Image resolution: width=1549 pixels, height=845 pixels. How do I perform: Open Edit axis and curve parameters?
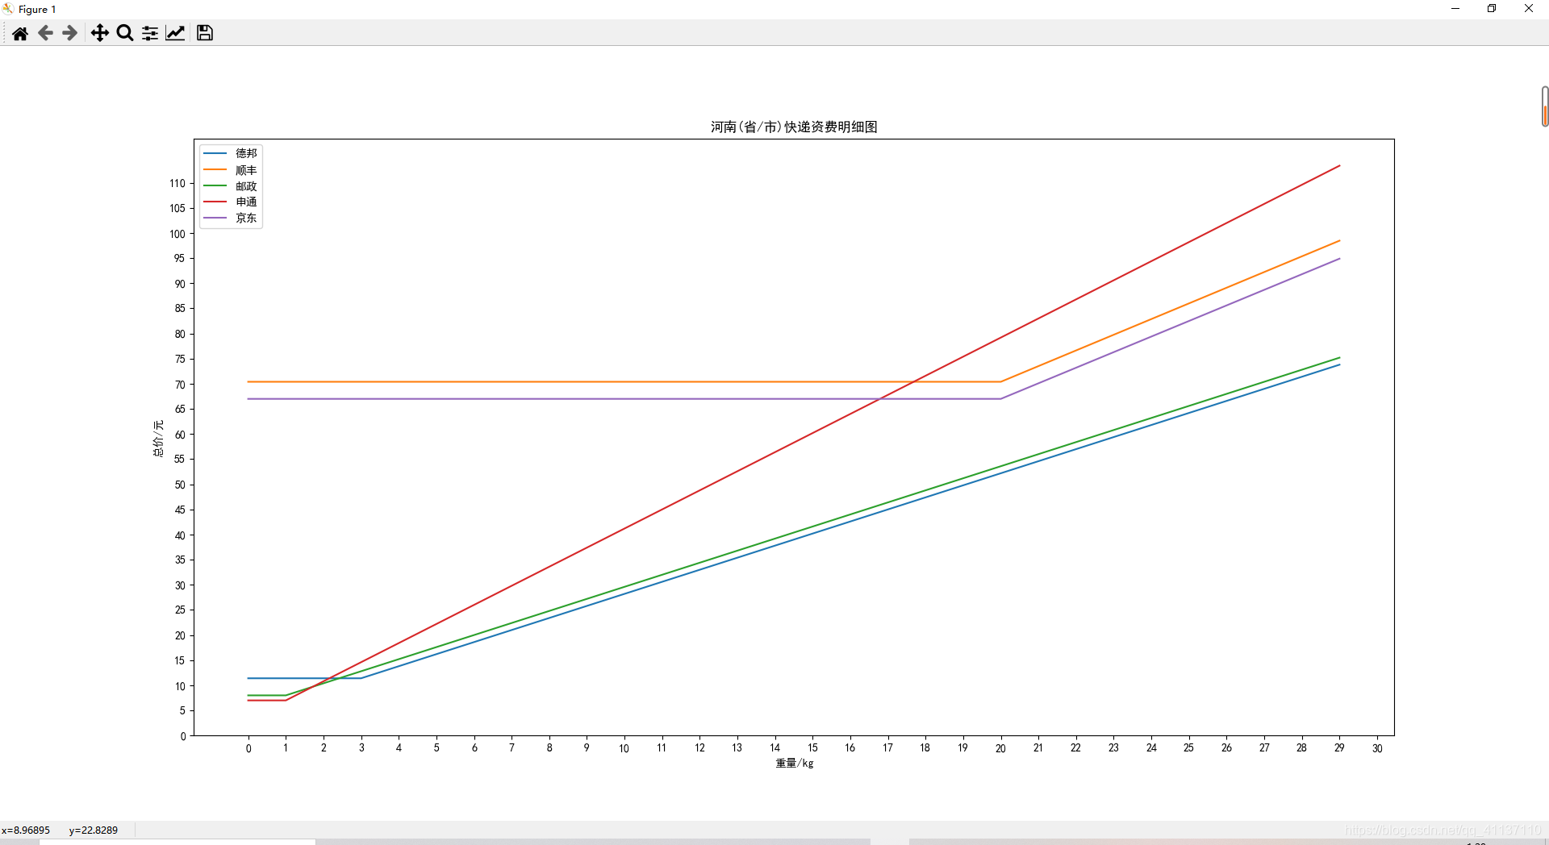coord(175,33)
